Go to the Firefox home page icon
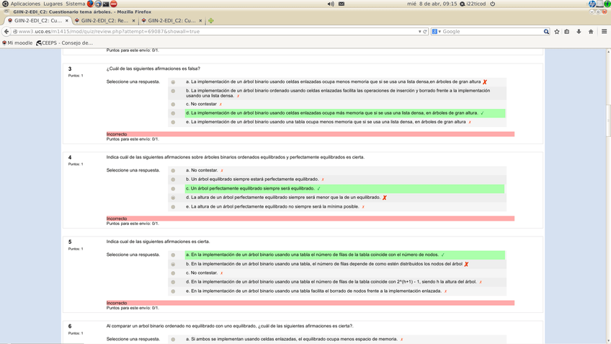The height and width of the screenshot is (344, 611). coord(591,32)
